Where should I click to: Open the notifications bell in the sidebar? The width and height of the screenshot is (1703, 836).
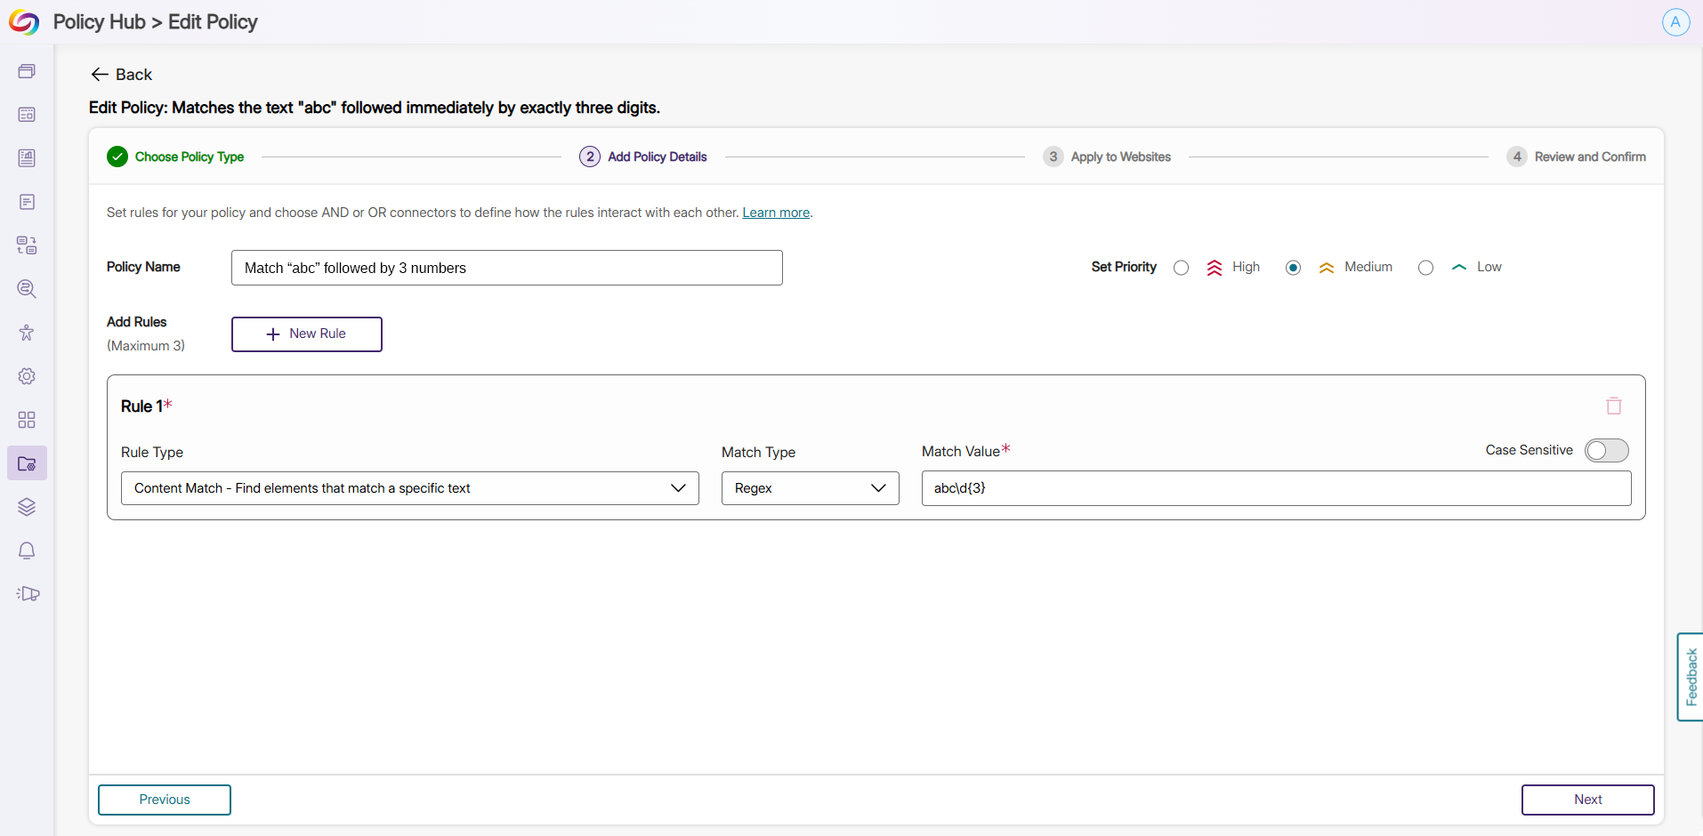[27, 551]
